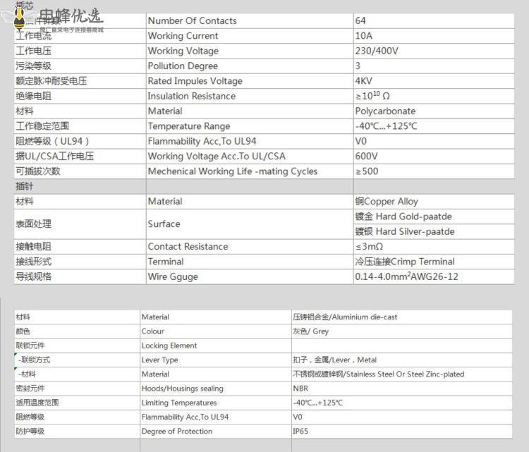The width and height of the screenshot is (529, 452).
Task: Select the Rated Impules Voltage cell
Action: pyautogui.click(x=195, y=81)
